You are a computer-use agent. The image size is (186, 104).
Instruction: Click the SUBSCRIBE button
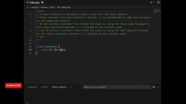13,86
